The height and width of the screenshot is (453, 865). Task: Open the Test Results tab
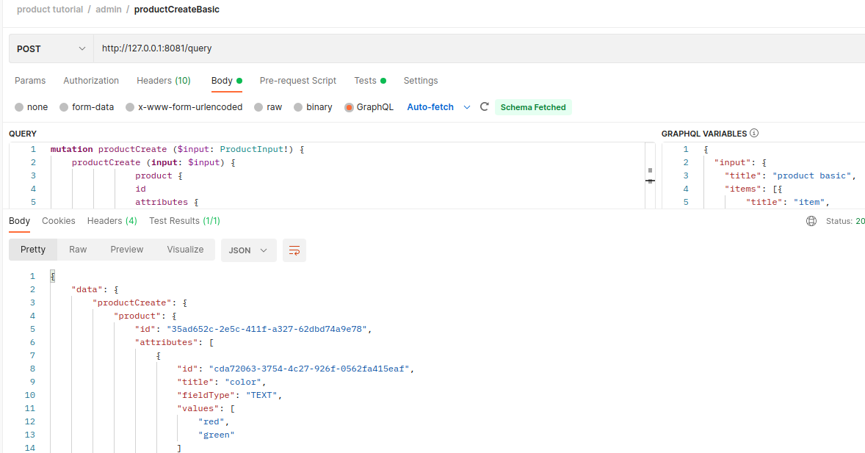click(x=184, y=221)
